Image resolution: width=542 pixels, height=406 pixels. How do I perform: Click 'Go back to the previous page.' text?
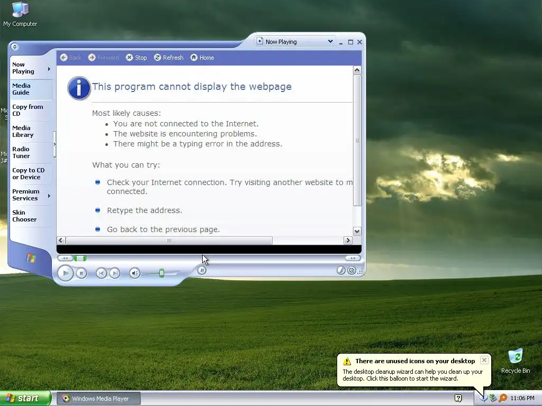(163, 229)
